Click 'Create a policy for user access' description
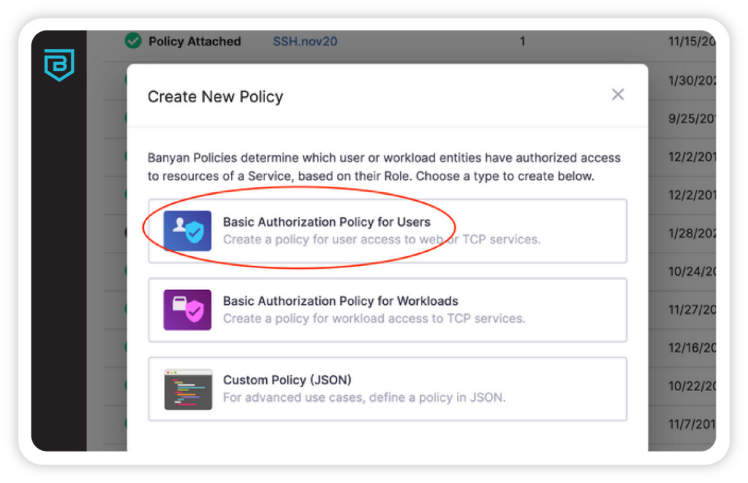This screenshot has width=748, height=483. coord(381,240)
